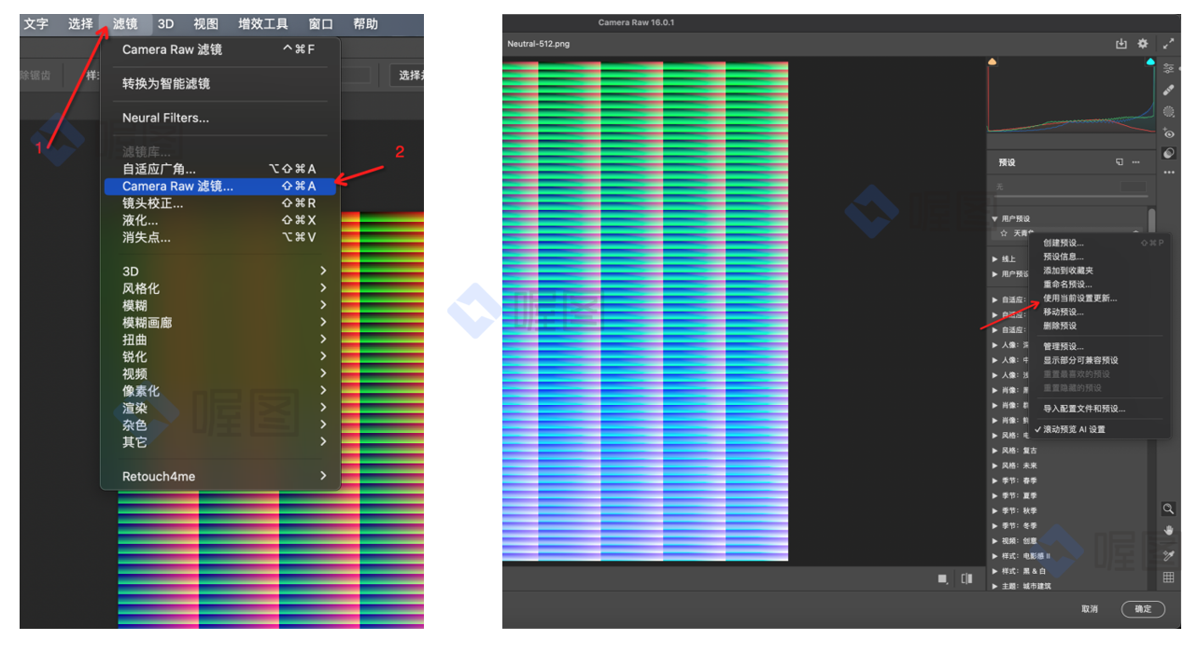
Task: Open the 帮助 menu in menu bar
Action: 366,24
